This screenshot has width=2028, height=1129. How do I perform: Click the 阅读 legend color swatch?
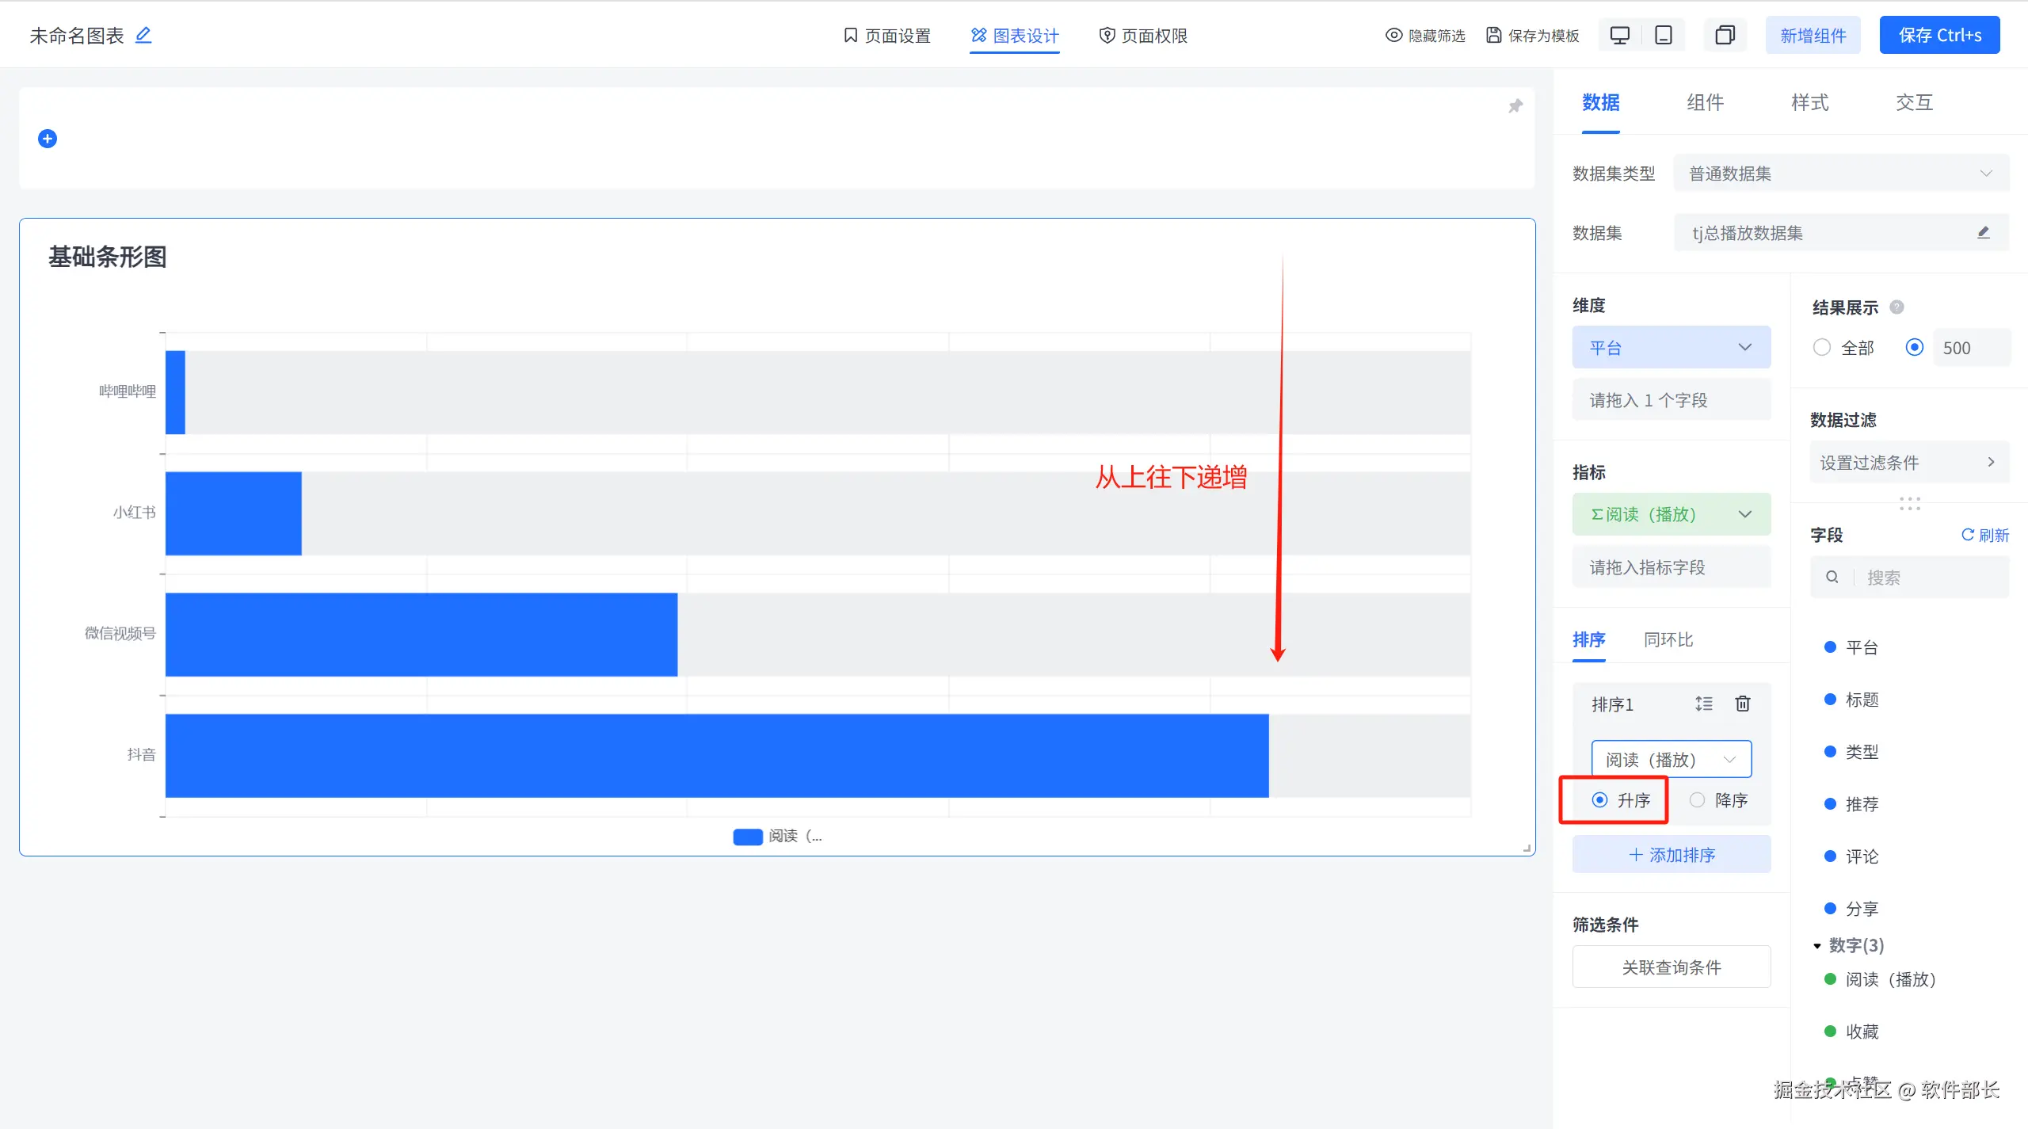point(747,837)
